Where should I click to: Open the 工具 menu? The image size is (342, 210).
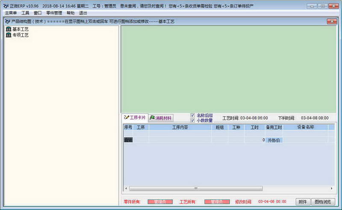tap(25, 13)
